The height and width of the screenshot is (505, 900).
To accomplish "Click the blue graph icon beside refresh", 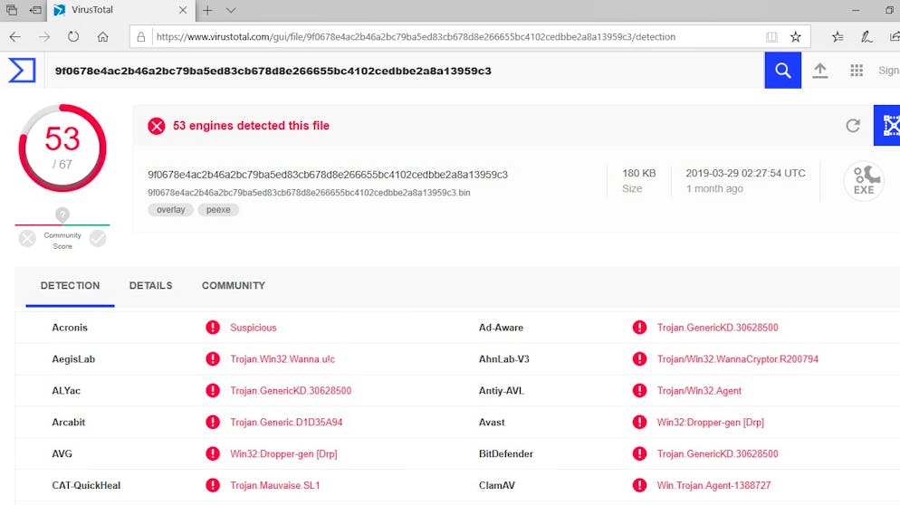I will point(888,125).
